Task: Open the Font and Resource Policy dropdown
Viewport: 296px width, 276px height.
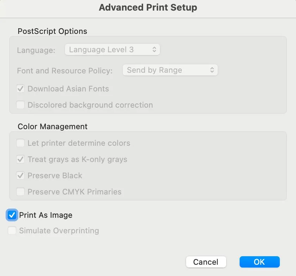Action: click(170, 70)
